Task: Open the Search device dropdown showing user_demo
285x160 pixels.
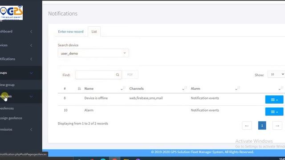Action: pyautogui.click(x=93, y=53)
